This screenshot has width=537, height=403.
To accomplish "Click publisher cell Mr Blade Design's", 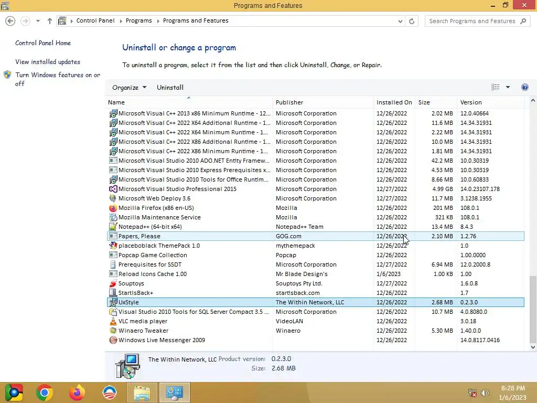I will pos(302,274).
